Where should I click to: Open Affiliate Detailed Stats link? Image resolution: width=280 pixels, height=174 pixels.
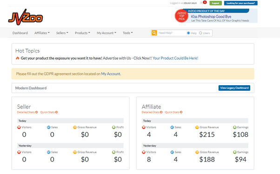(x=151, y=112)
